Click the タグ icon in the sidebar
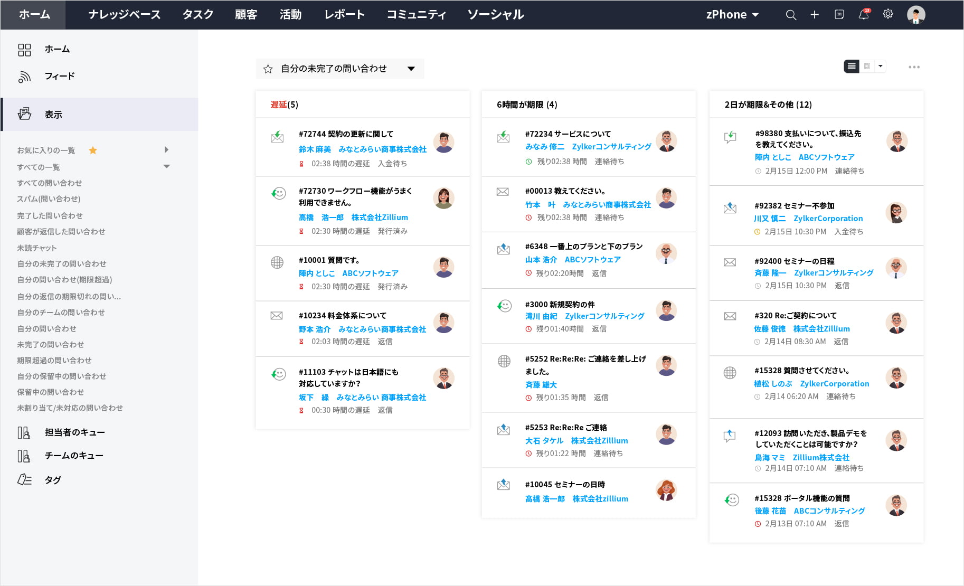The height and width of the screenshot is (586, 964). click(x=23, y=480)
